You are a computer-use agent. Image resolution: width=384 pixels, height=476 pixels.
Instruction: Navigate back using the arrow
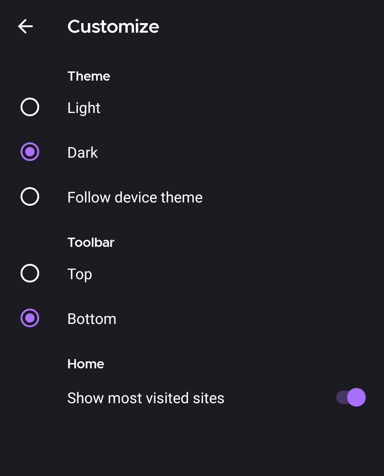(26, 26)
